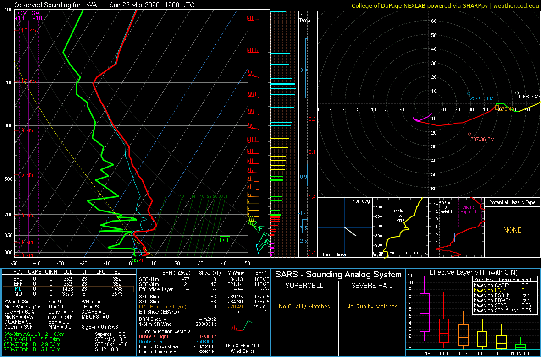Screen dimensions: 541x357
Task: Open the Storm Slinky panel
Action: [x=344, y=227]
